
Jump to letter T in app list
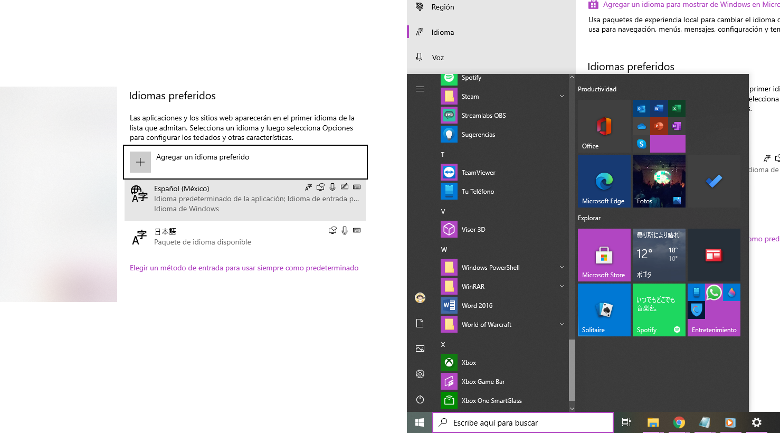(x=443, y=155)
